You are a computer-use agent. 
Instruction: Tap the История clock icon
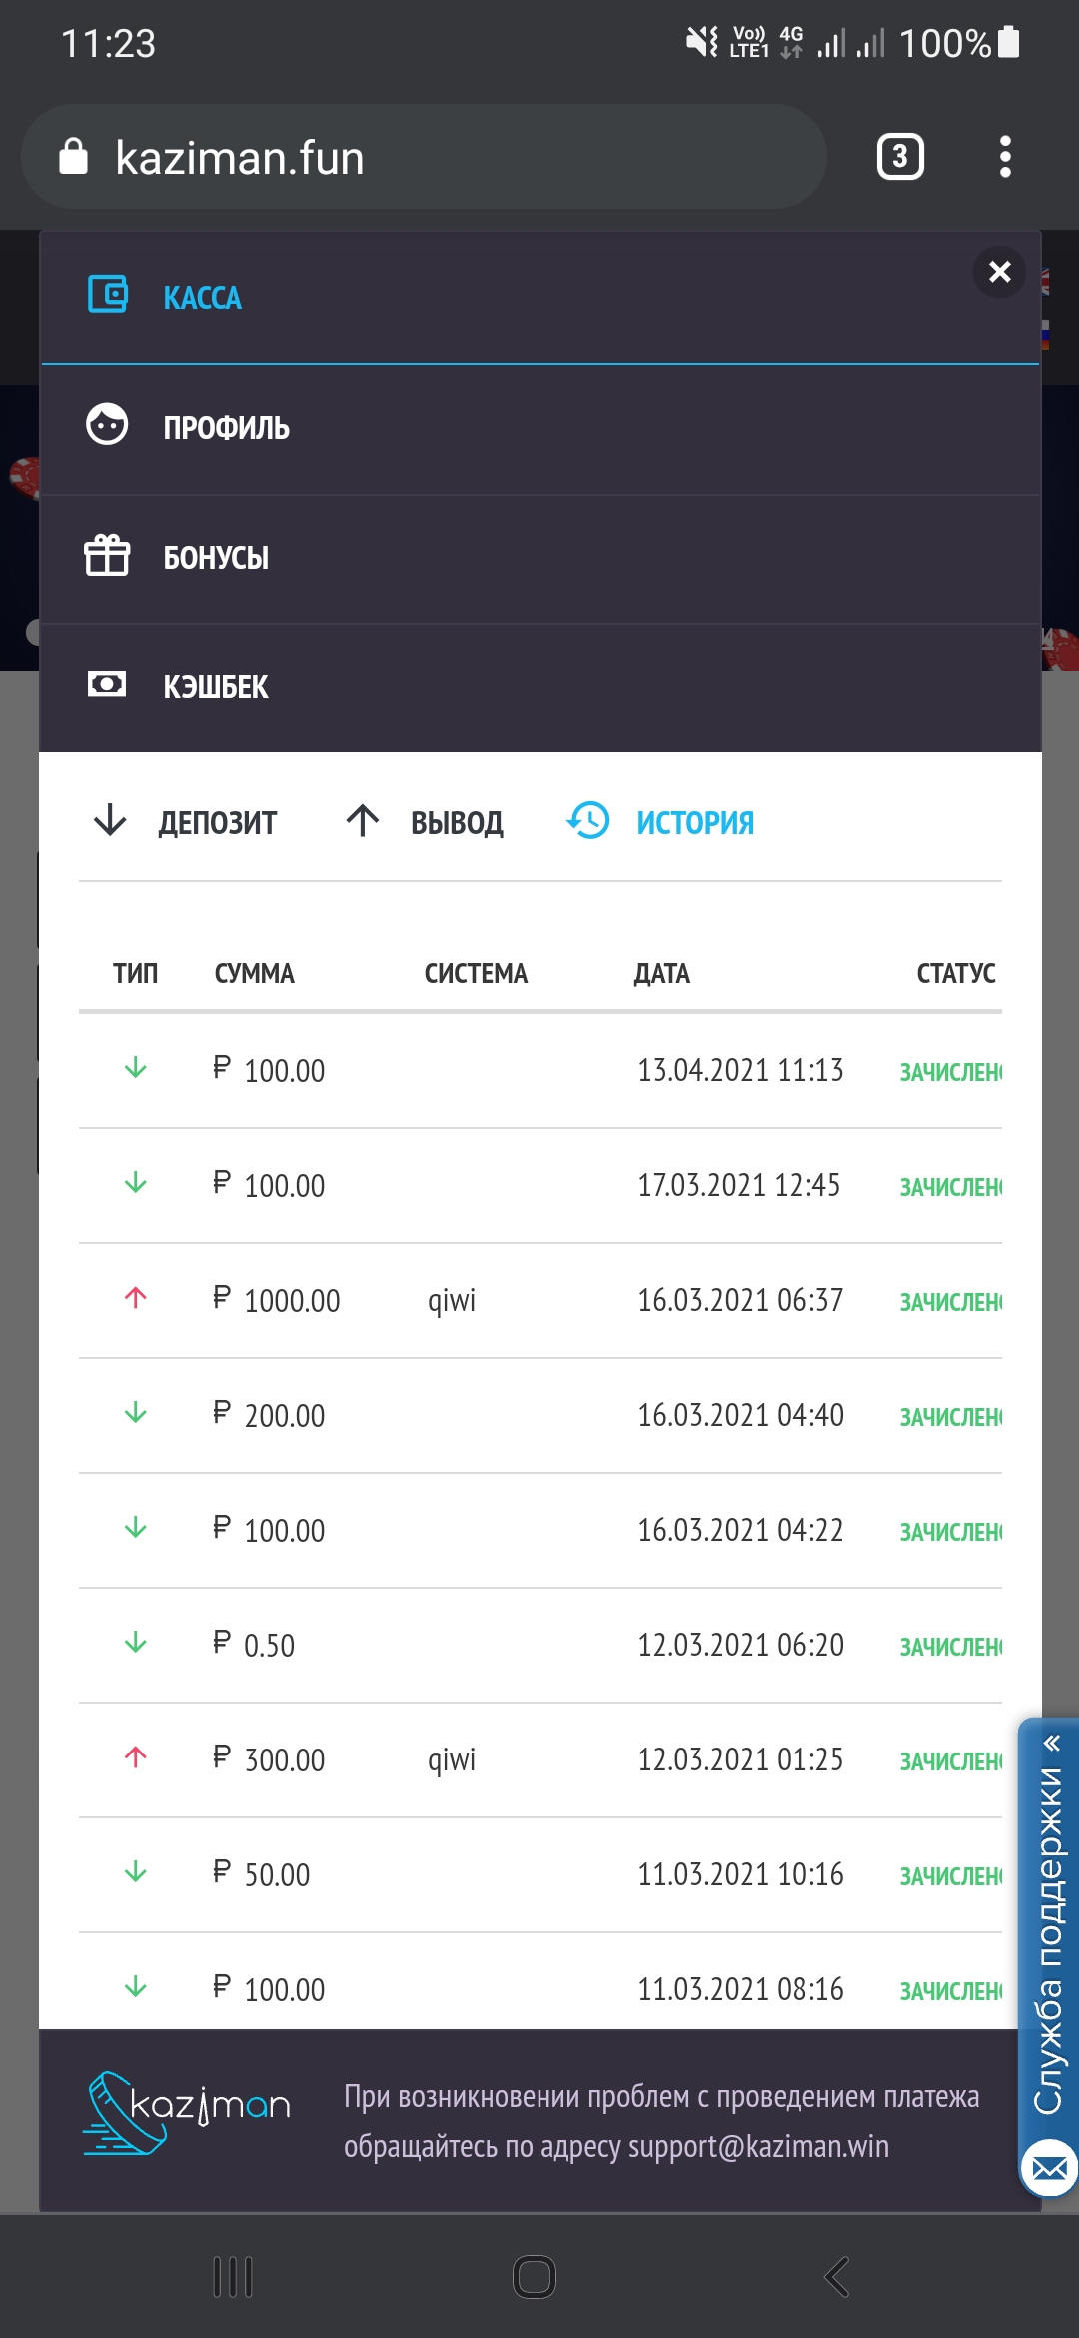(x=588, y=821)
